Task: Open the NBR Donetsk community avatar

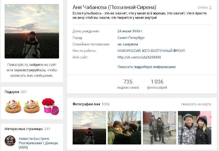Action: [x=10, y=141]
